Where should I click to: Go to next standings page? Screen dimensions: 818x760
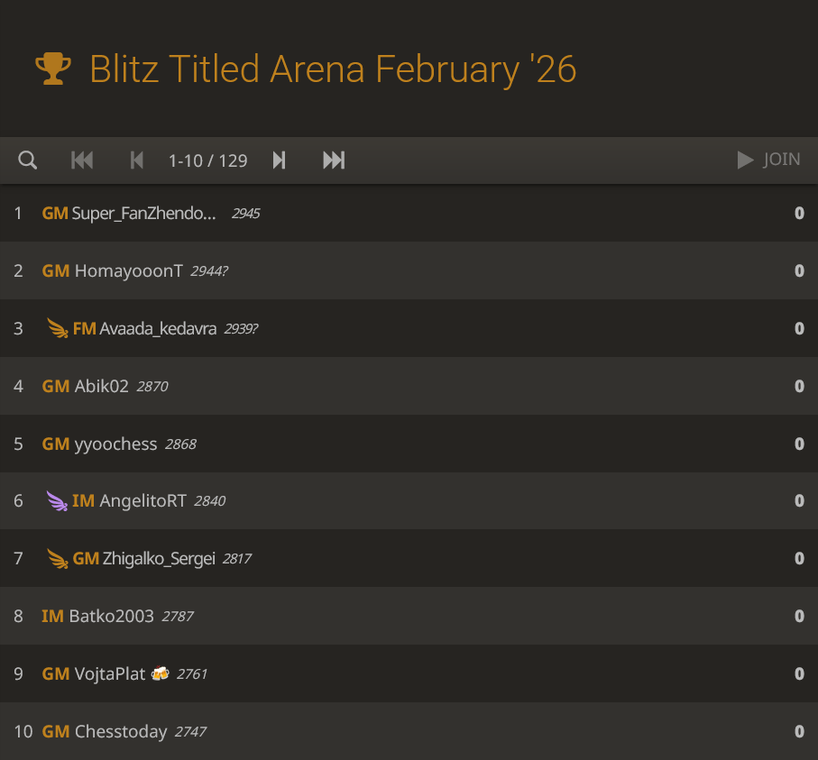[x=280, y=160]
